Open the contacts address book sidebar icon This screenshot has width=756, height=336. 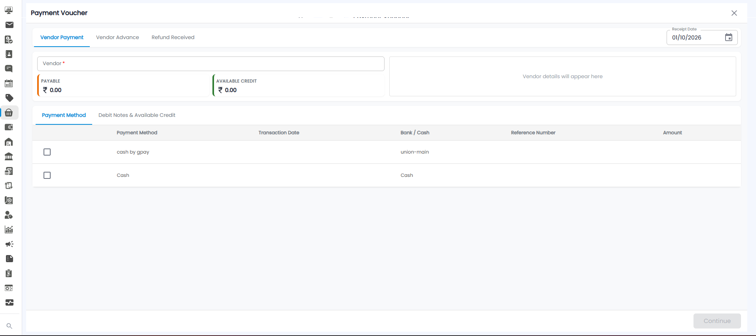[x=9, y=54]
